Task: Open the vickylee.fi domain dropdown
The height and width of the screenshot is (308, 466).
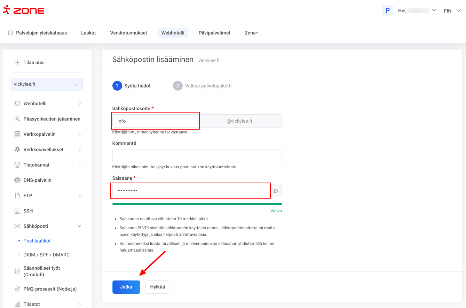Action: click(x=47, y=84)
